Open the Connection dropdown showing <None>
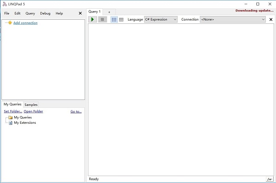 [x=233, y=19]
